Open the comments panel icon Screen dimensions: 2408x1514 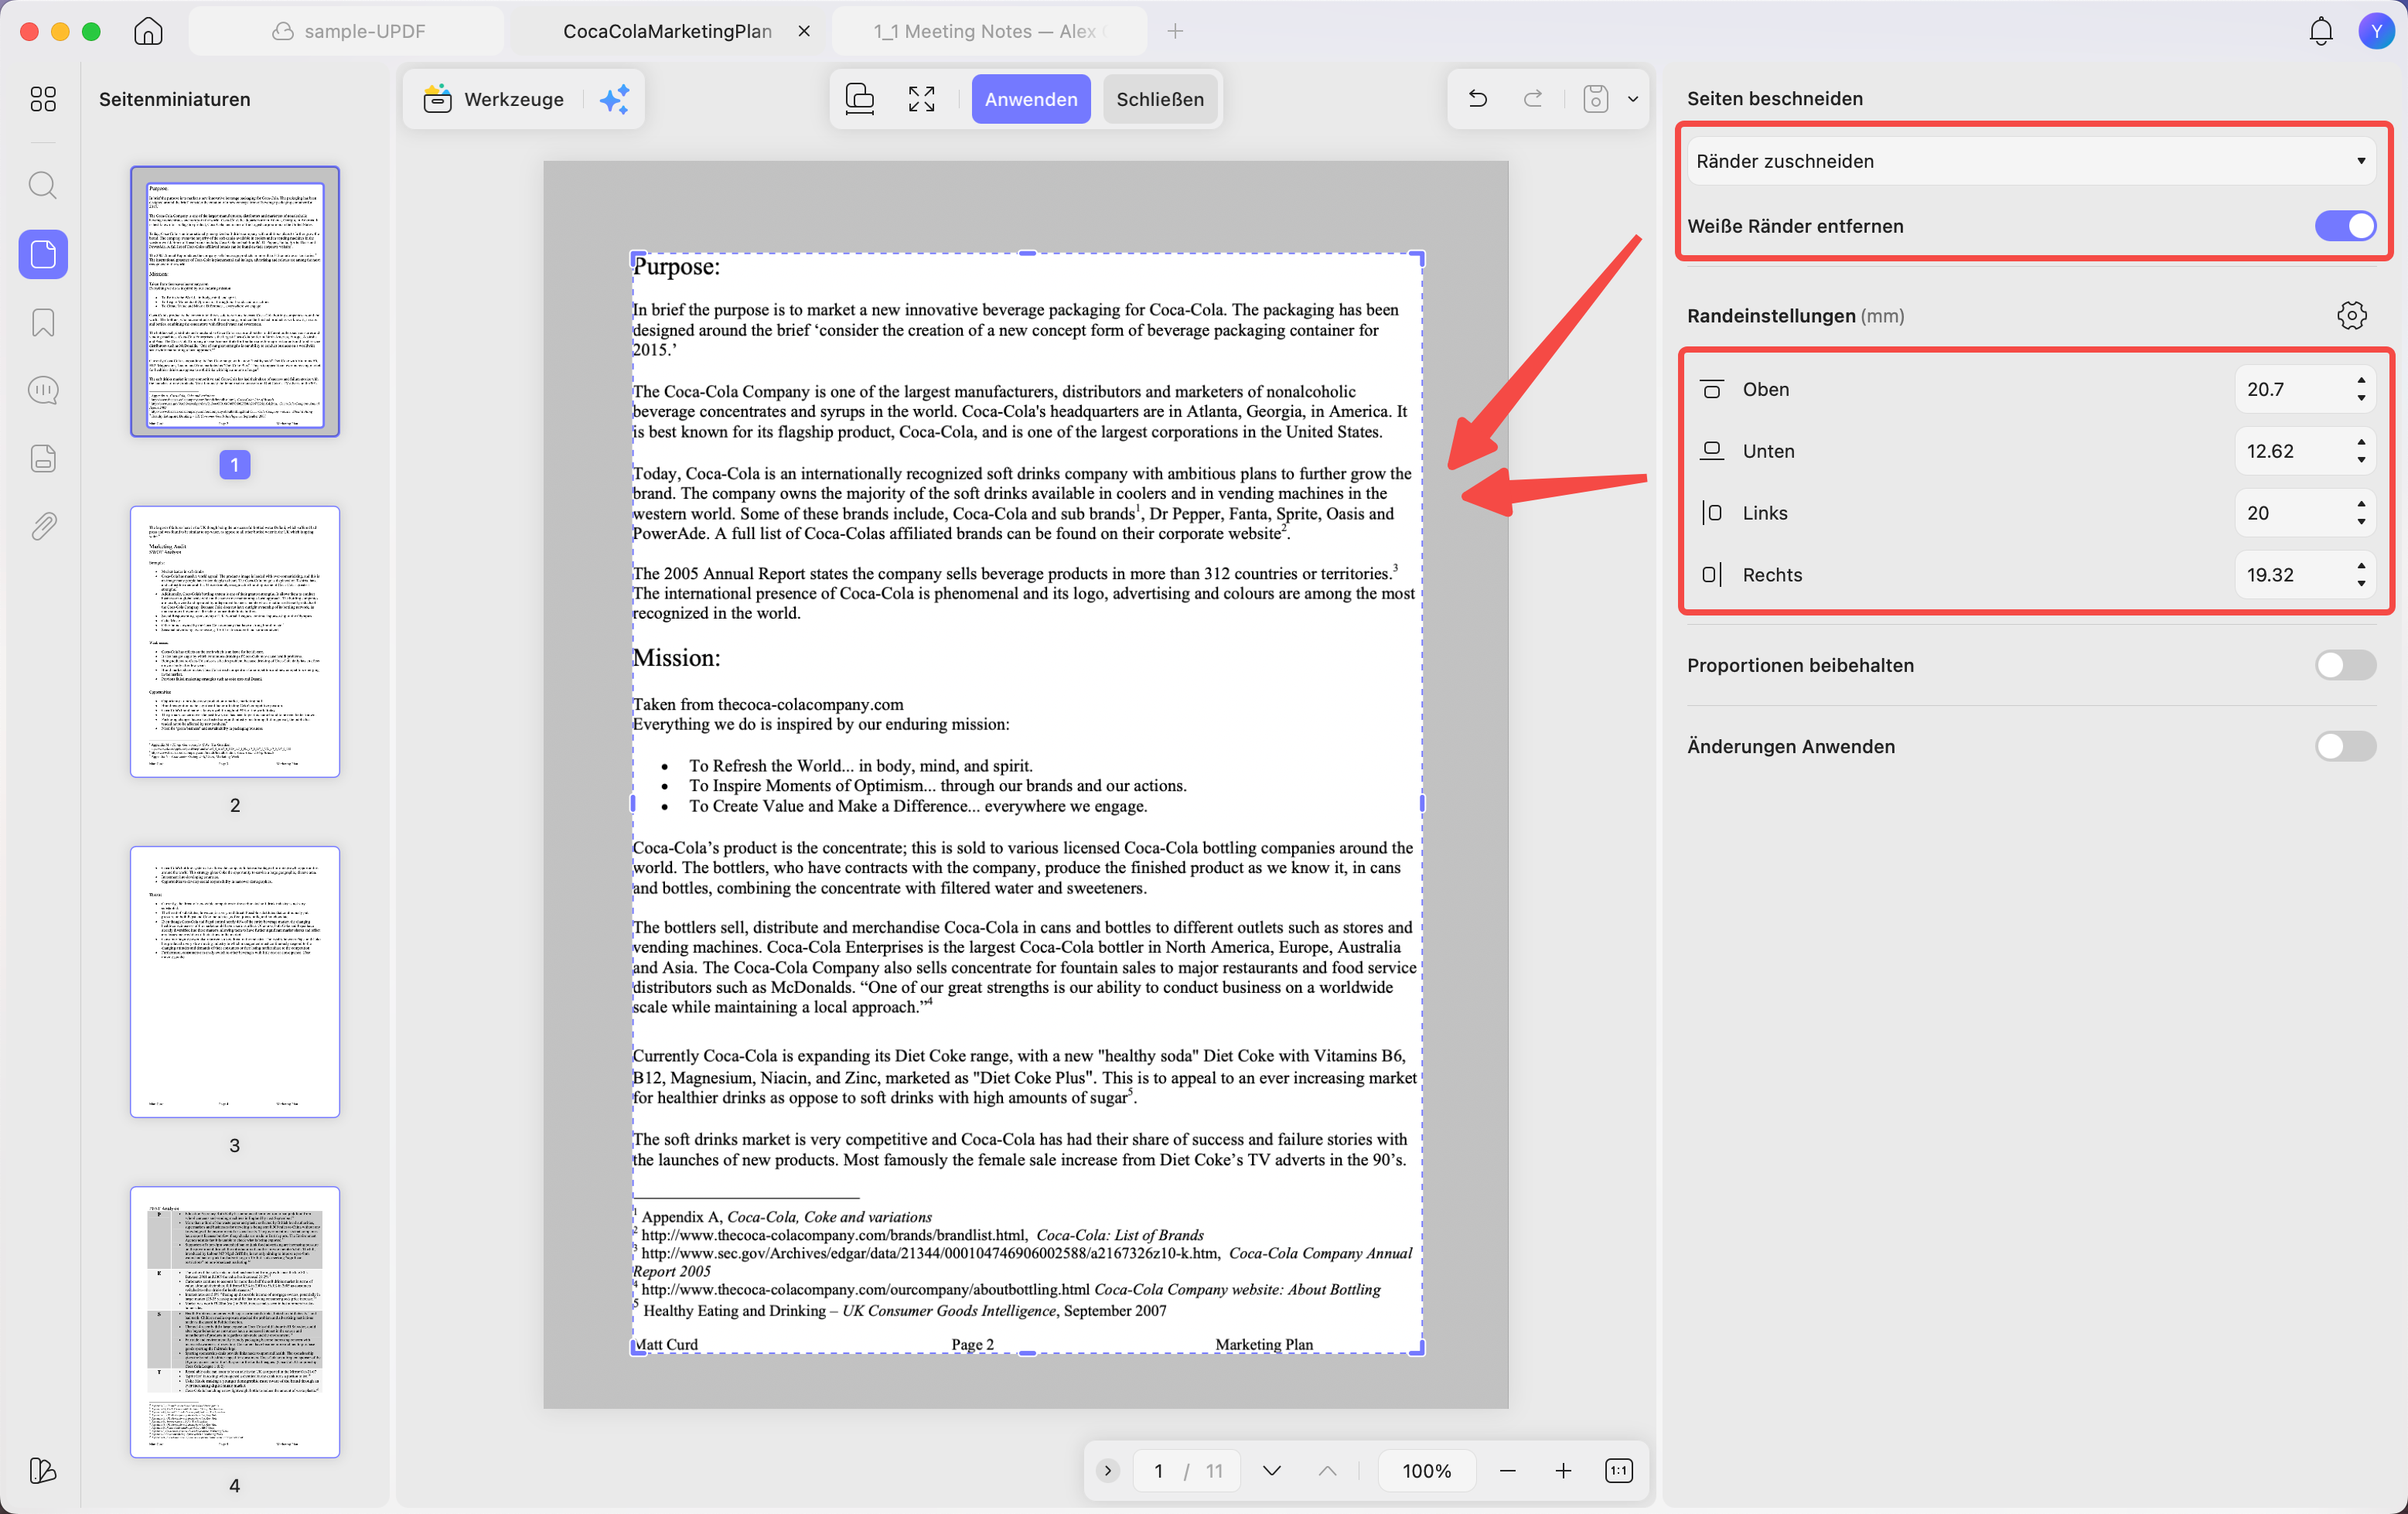pyautogui.click(x=43, y=390)
